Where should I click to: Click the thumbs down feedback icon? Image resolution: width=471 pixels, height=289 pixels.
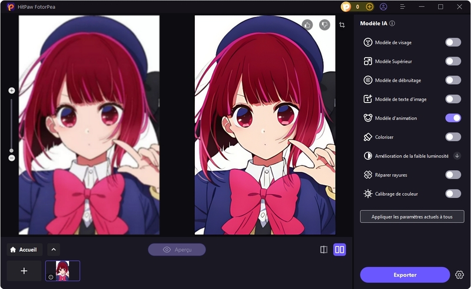(324, 25)
